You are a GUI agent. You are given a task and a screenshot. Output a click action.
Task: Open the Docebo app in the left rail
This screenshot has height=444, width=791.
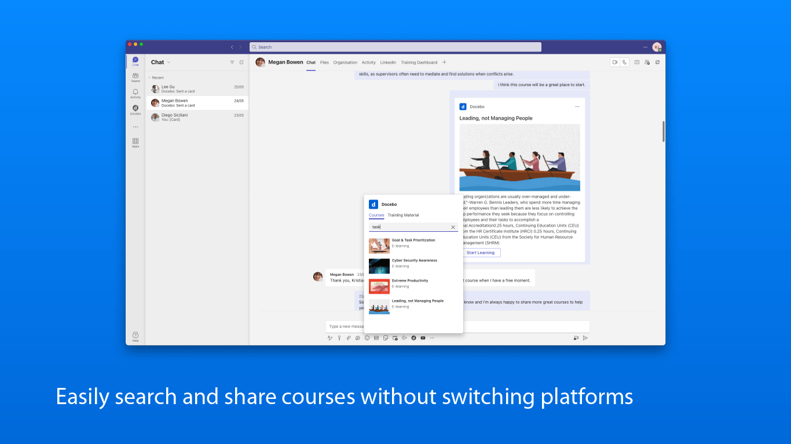pyautogui.click(x=135, y=110)
